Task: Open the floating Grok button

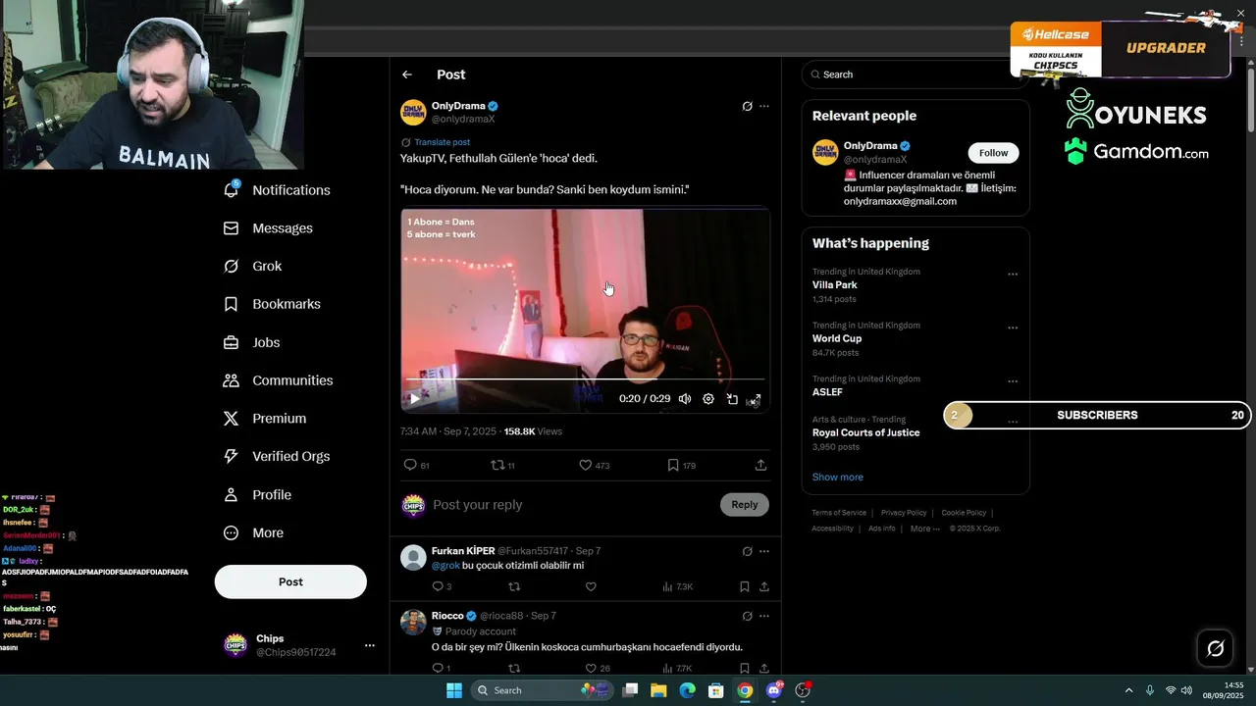Action: [1215, 648]
